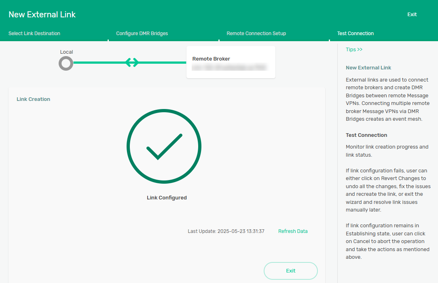Open the Configure DMR Bridges step
Viewport: 438px width, 283px height.
pyautogui.click(x=142, y=34)
